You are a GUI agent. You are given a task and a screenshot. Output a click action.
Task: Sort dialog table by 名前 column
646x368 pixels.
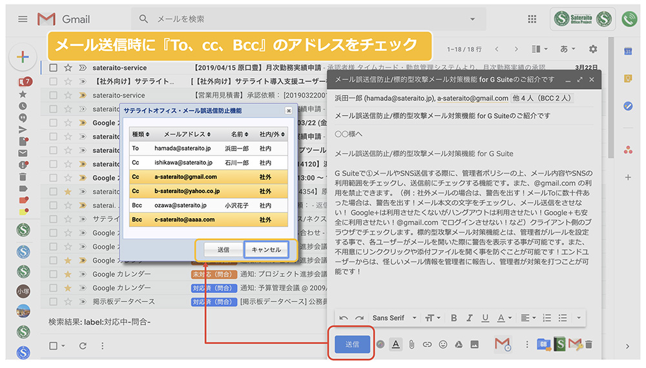(240, 134)
